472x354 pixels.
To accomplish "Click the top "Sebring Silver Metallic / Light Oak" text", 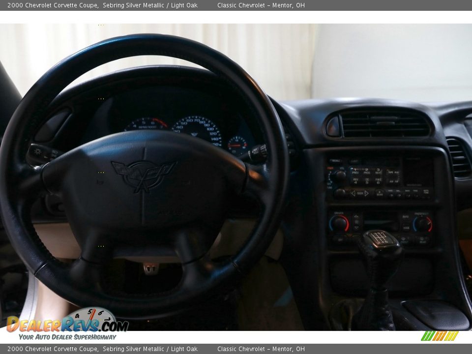I will tap(150, 5).
